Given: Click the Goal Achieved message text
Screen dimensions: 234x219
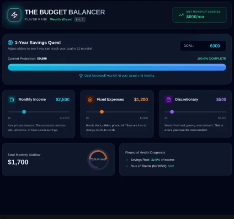Looking at the screenshot, I should [119, 76].
